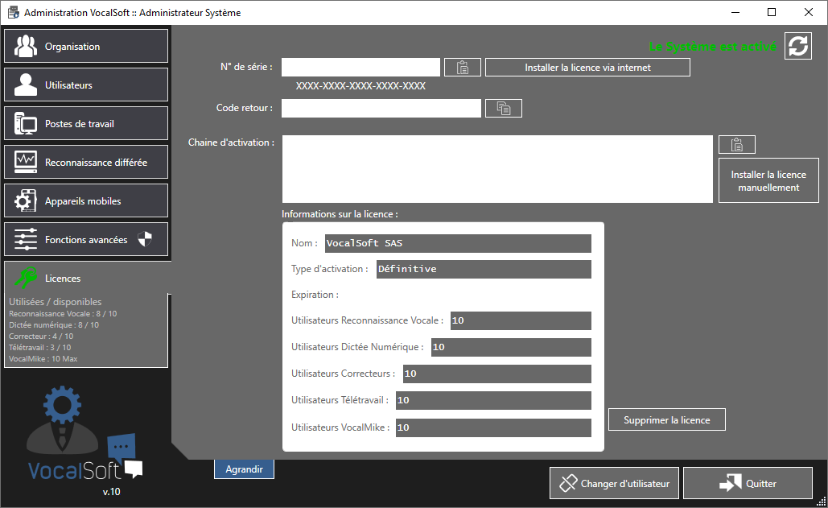Screen dimensions: 828x508
Task: Minimize the Administration VocalSoft window
Action: tap(735, 12)
